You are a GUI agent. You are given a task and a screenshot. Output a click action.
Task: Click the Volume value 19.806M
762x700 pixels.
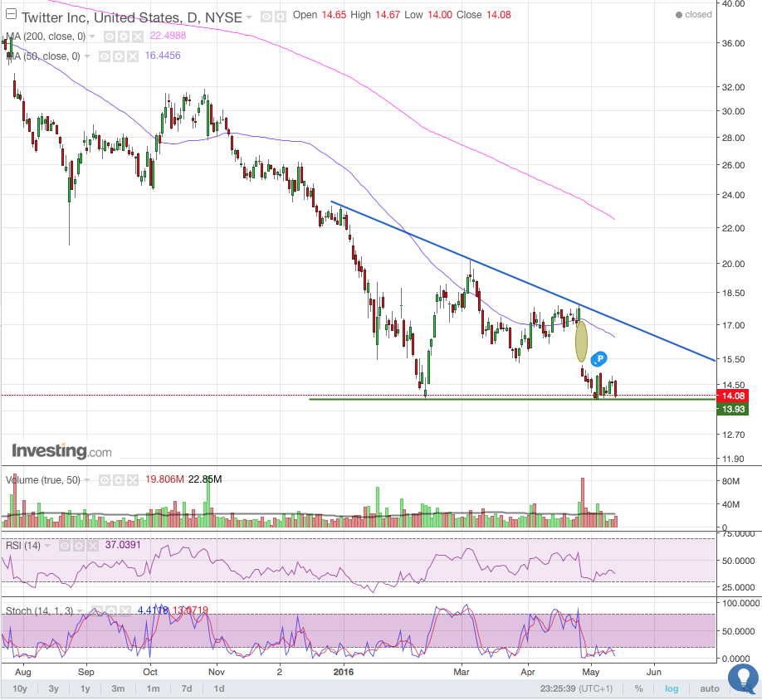[164, 479]
